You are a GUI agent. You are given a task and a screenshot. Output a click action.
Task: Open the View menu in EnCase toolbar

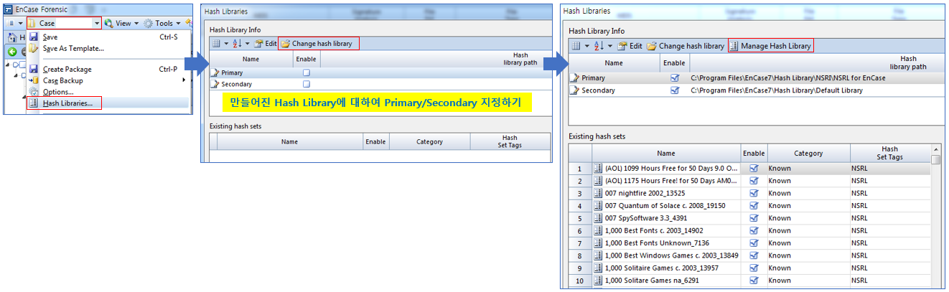click(122, 23)
